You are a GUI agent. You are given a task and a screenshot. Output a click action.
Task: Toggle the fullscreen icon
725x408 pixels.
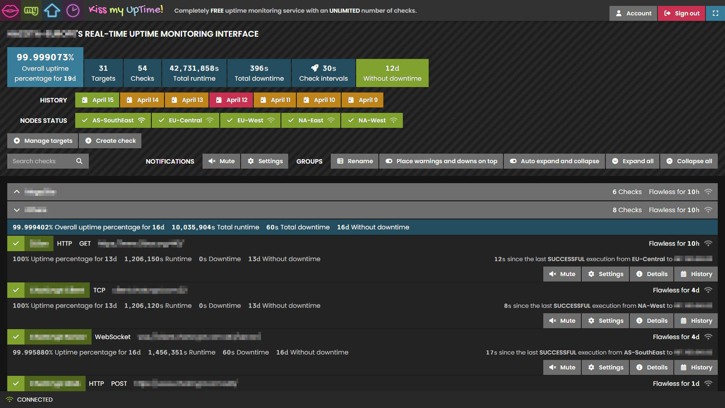pos(715,13)
